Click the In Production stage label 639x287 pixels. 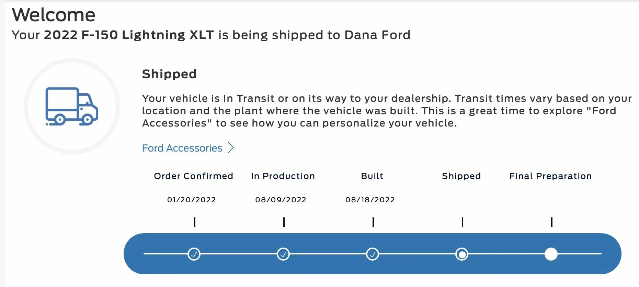point(283,176)
